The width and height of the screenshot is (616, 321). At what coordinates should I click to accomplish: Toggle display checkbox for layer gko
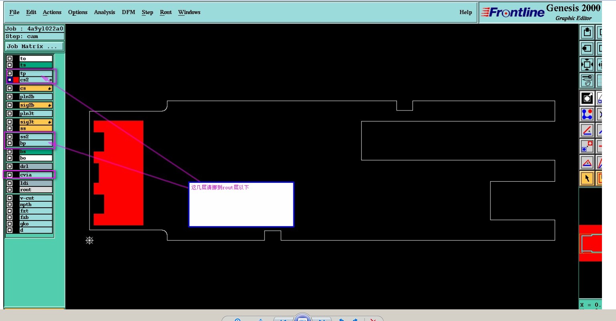point(10,224)
